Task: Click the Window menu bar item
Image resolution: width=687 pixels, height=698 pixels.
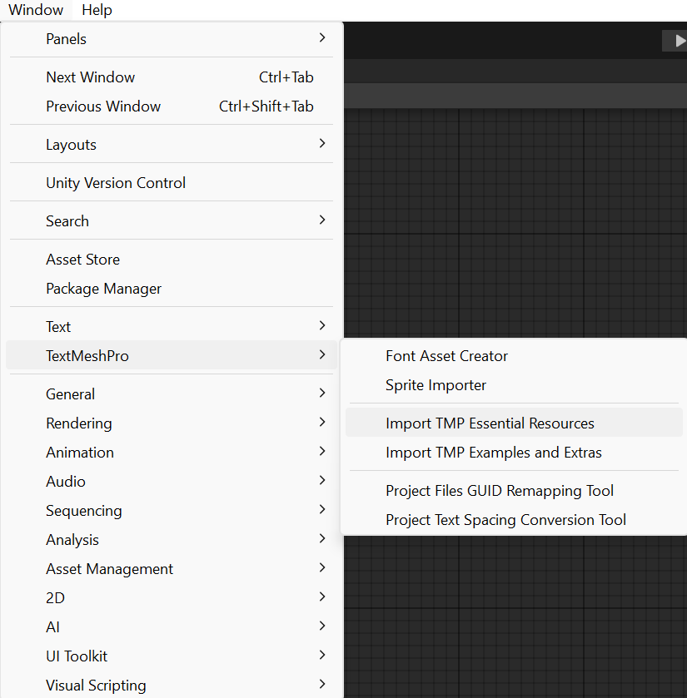Action: click(36, 10)
